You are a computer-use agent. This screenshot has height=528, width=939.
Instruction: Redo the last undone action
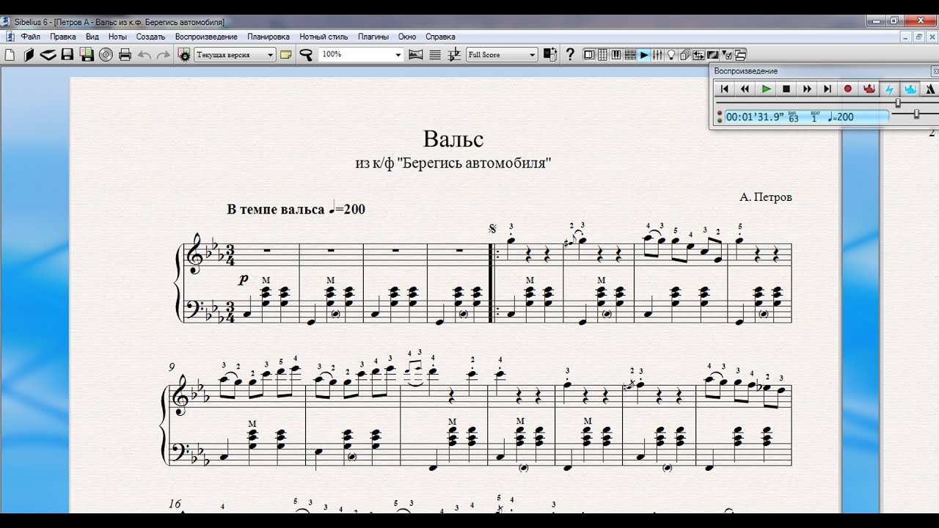[x=163, y=54]
